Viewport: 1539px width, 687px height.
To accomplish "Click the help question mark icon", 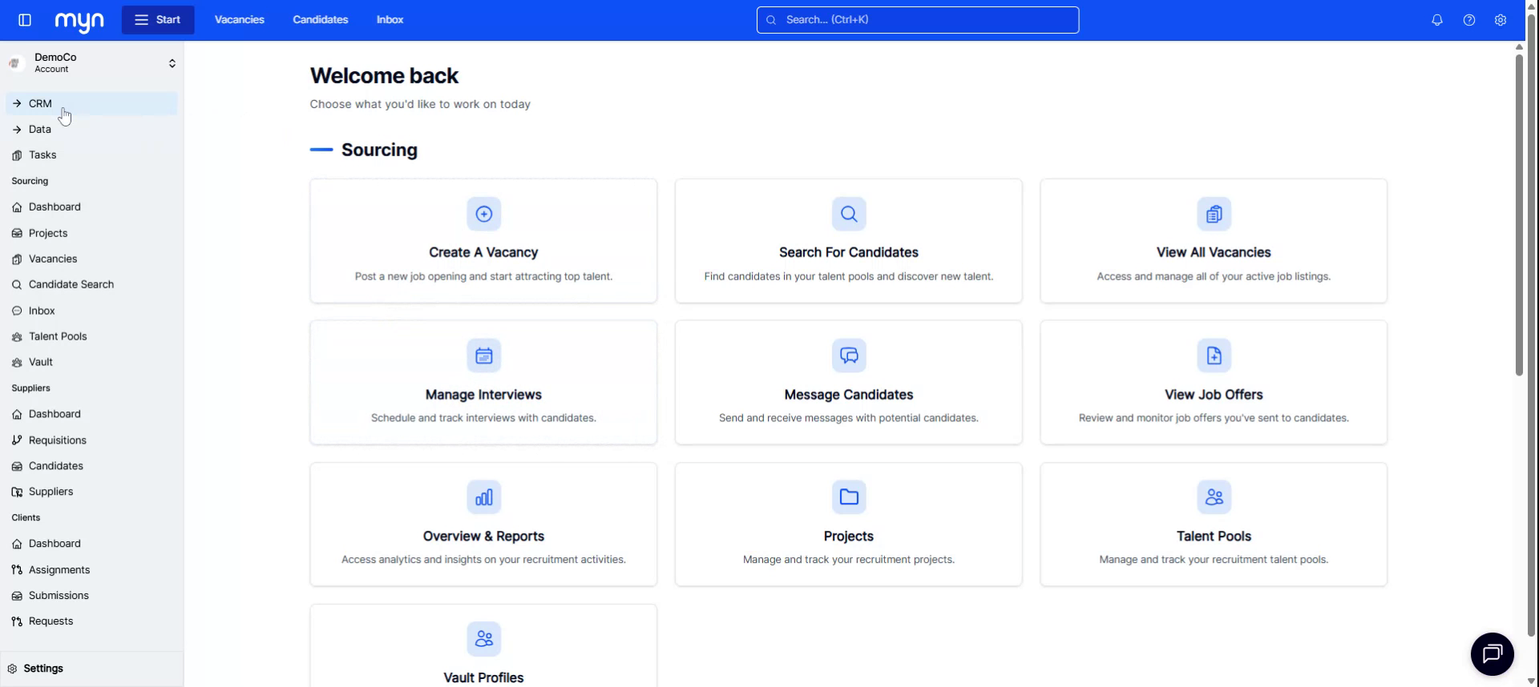I will pyautogui.click(x=1468, y=20).
